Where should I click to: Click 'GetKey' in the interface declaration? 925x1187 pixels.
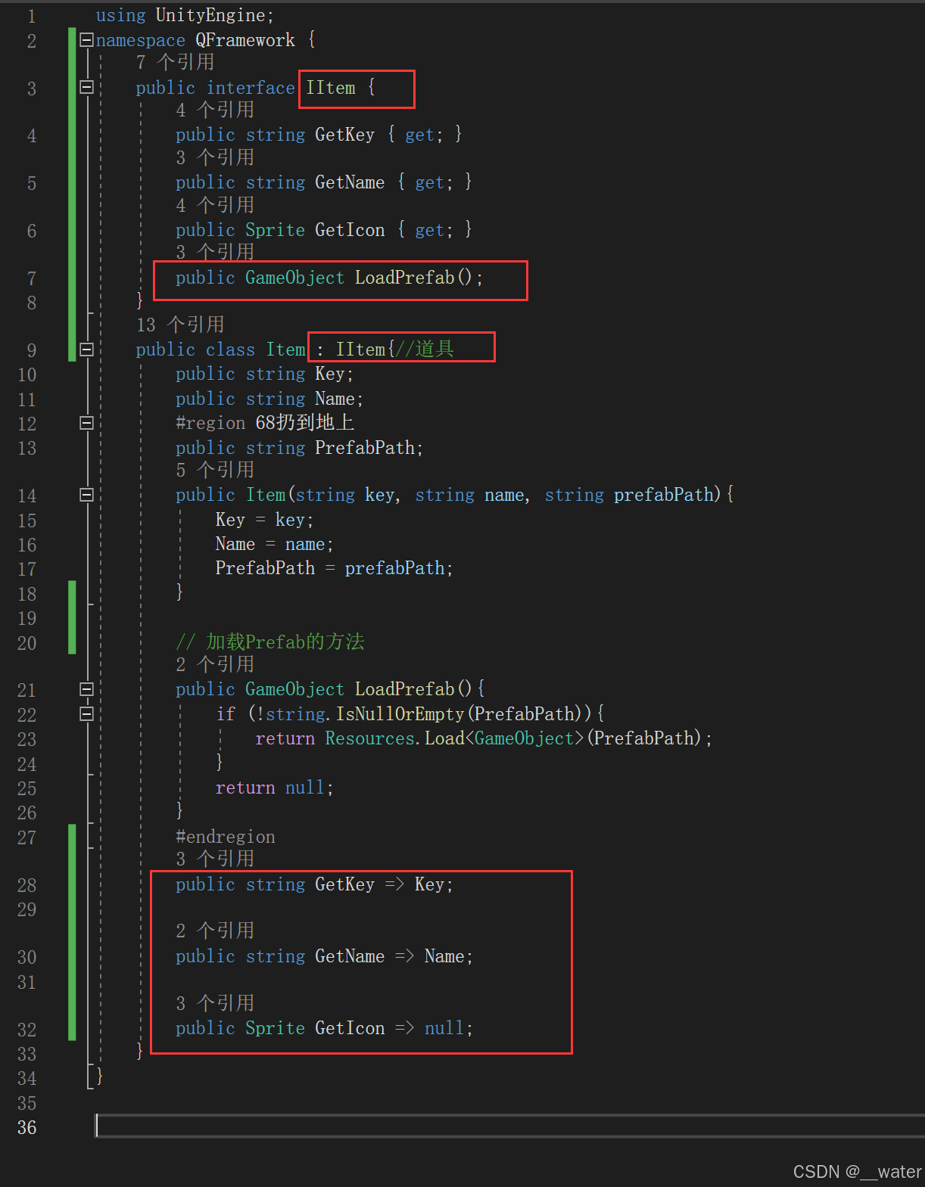344,135
